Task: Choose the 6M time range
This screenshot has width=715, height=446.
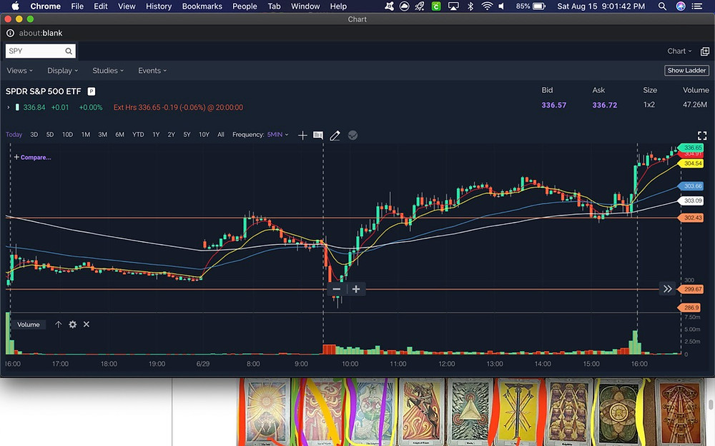Action: 120,135
